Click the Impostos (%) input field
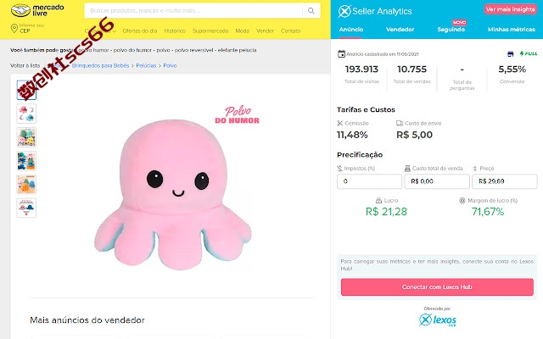Viewport: 543px width, 339px height. pyautogui.click(x=369, y=181)
